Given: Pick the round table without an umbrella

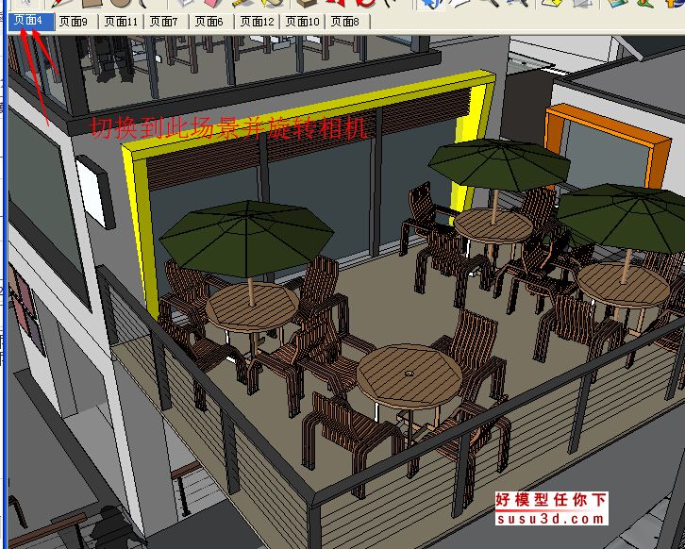Looking at the screenshot, I should tap(409, 376).
